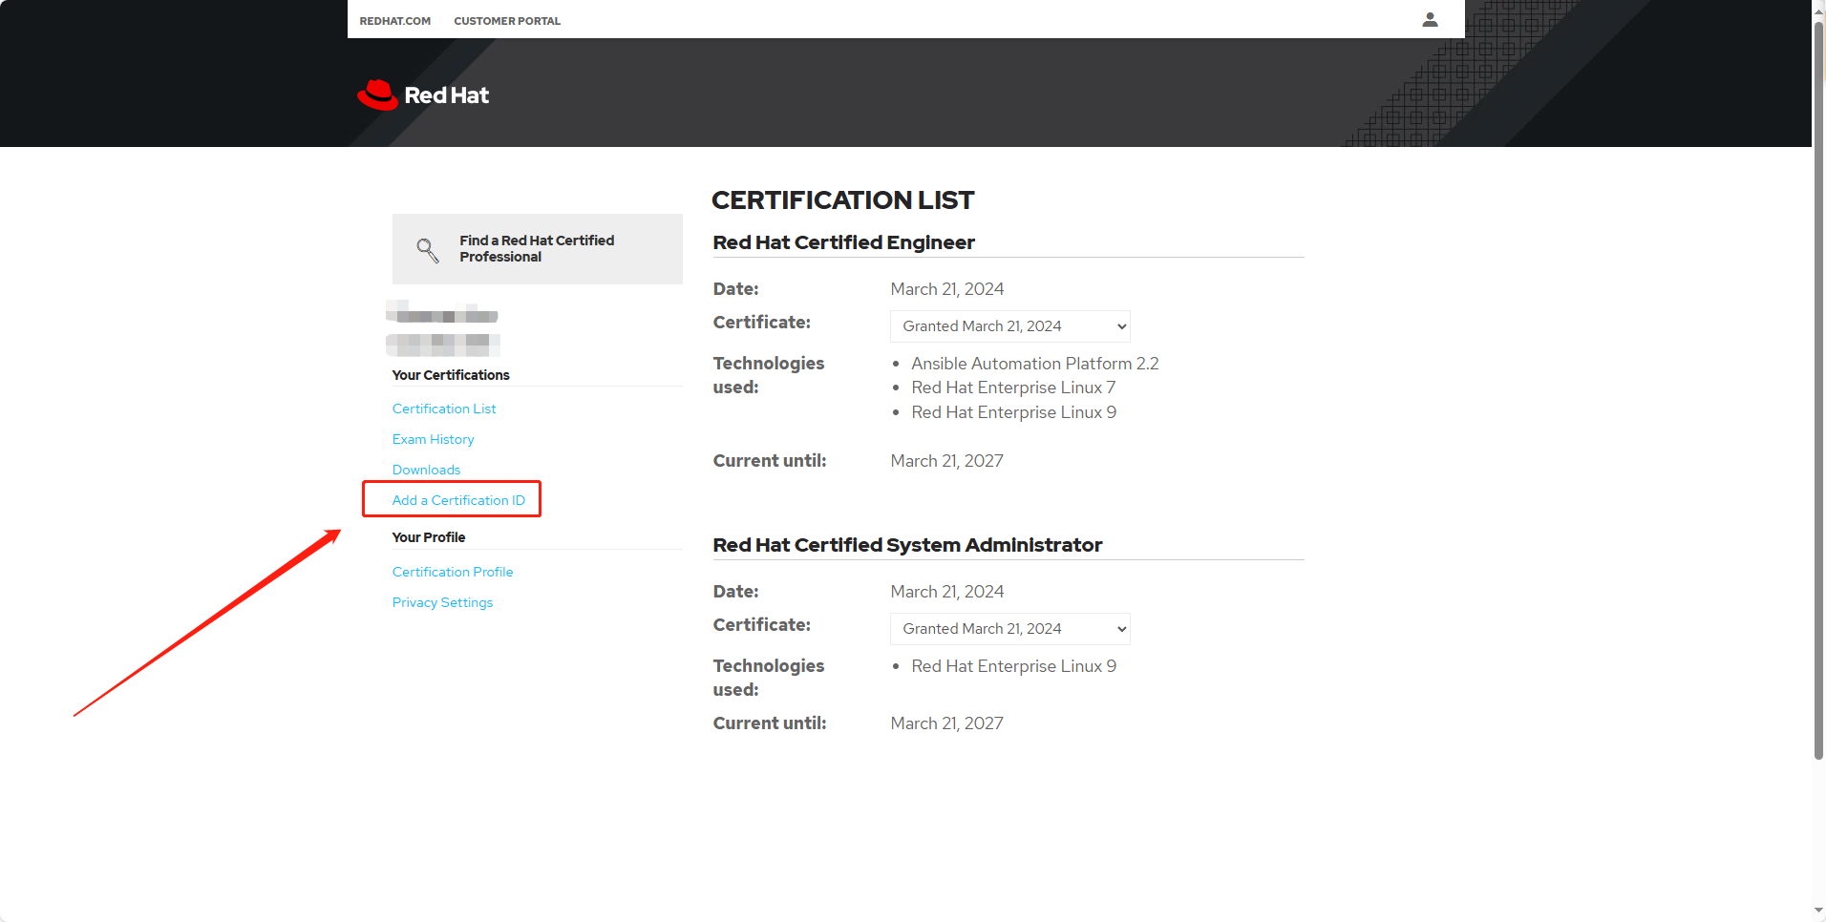
Task: Open Certification Profile
Action: pyautogui.click(x=453, y=572)
